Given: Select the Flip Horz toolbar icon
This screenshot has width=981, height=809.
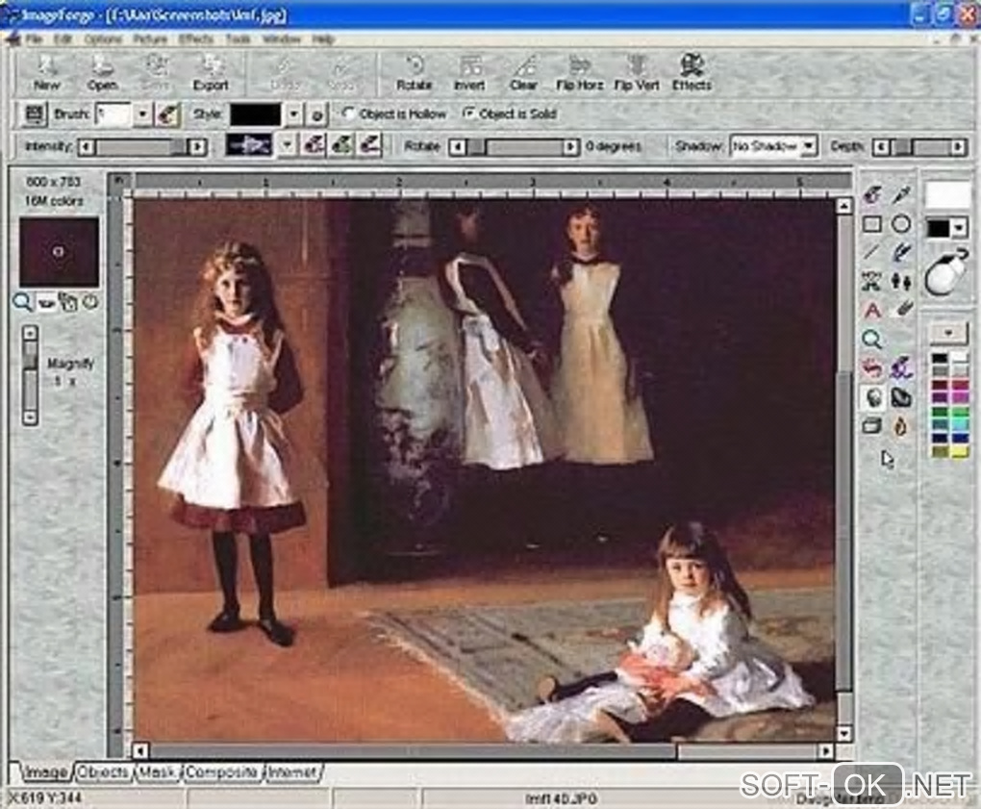Looking at the screenshot, I should click(x=579, y=73).
